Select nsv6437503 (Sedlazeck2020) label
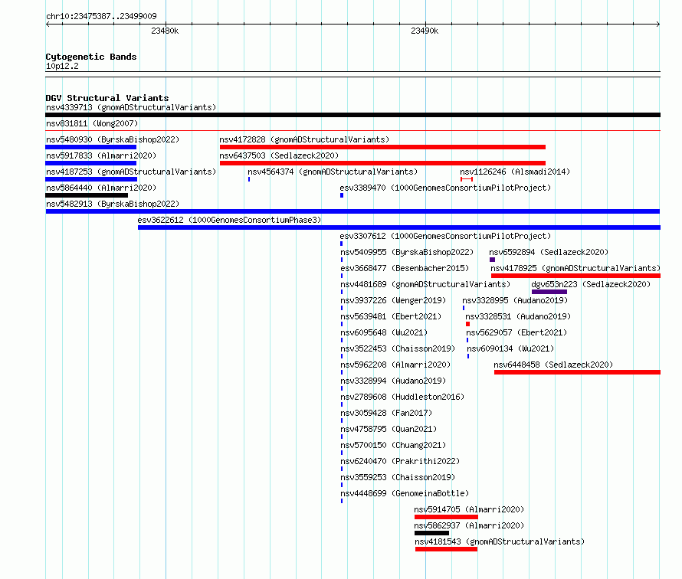The height and width of the screenshot is (579, 682). (279, 155)
